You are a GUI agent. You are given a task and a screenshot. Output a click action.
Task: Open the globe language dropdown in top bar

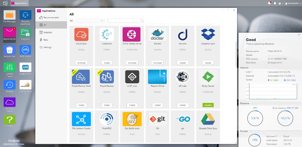(281, 3)
